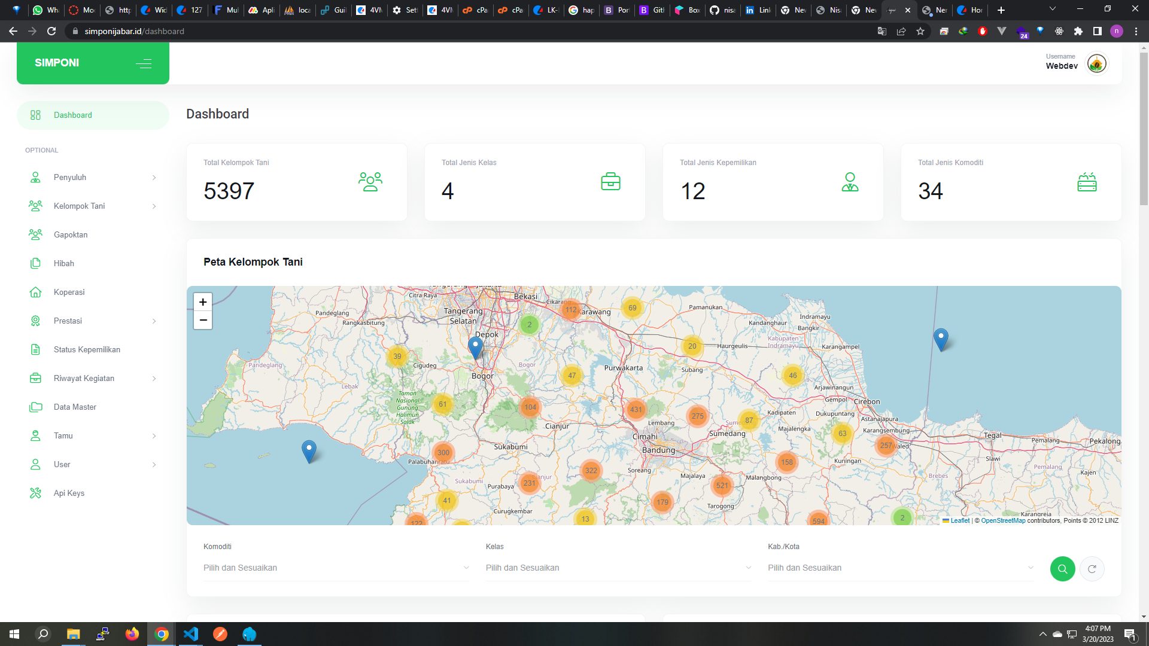
Task: Open the Kelas dropdown
Action: [x=619, y=568]
